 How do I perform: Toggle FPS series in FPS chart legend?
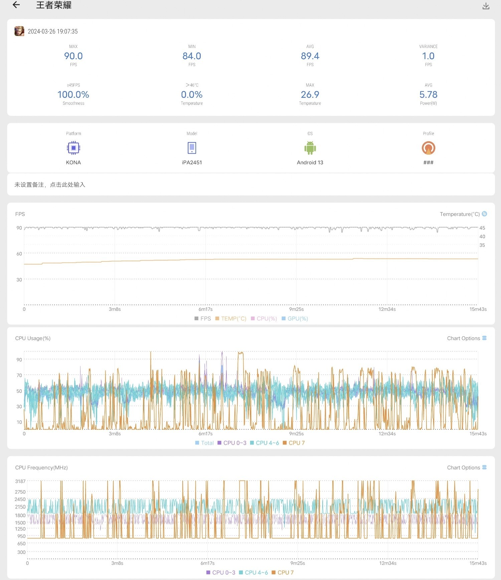pos(202,319)
